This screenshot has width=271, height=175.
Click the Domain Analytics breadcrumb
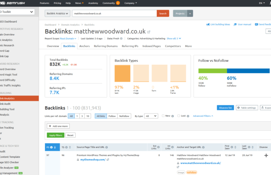click(x=70, y=25)
